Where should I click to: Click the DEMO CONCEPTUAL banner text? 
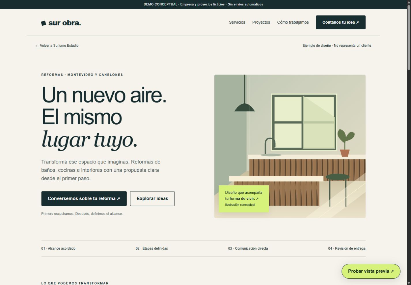click(x=203, y=4)
